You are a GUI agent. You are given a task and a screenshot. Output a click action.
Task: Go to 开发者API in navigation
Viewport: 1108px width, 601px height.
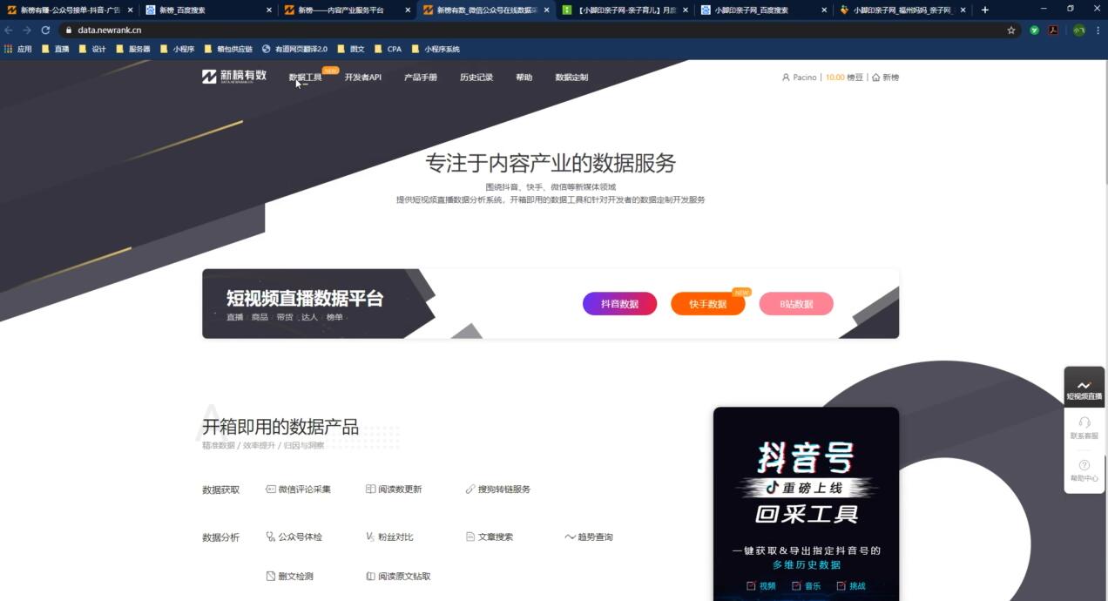point(362,78)
